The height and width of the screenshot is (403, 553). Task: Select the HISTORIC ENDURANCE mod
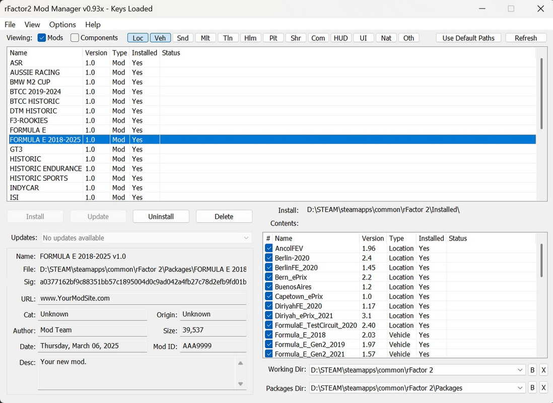click(x=271, y=169)
